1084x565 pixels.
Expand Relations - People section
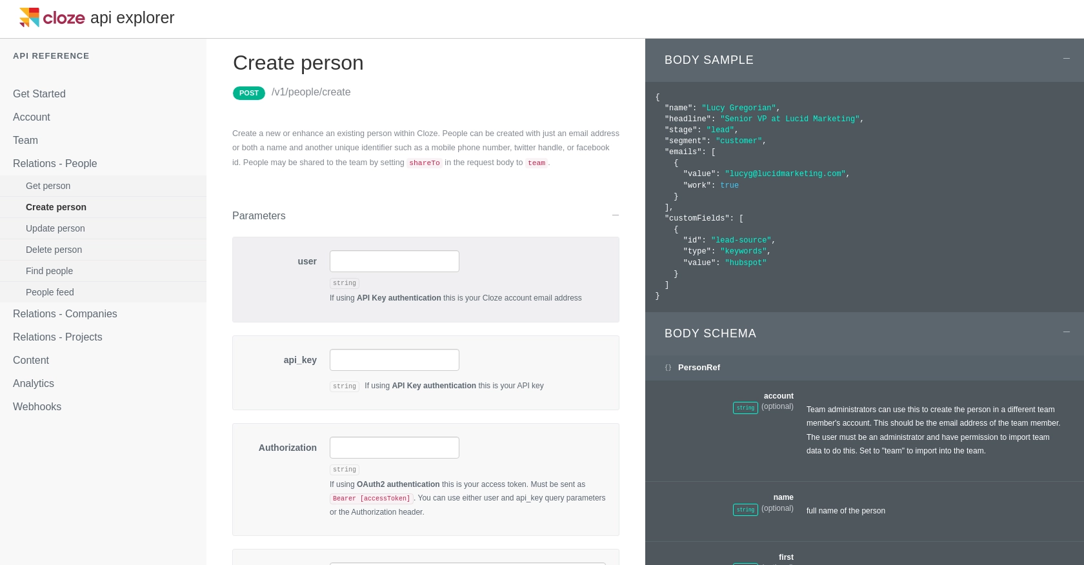point(55,163)
